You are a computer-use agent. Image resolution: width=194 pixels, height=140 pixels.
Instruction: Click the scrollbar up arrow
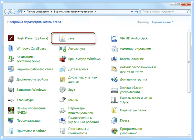(189, 30)
